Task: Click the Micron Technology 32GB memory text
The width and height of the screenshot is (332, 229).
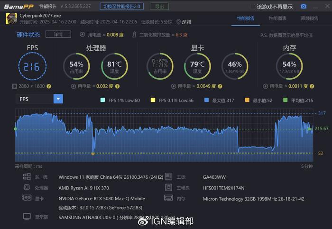Action: 253,199
